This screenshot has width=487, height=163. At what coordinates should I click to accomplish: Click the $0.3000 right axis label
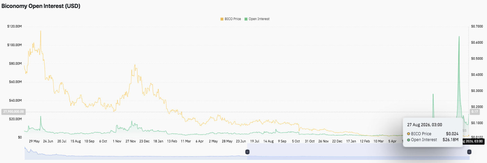476,91
